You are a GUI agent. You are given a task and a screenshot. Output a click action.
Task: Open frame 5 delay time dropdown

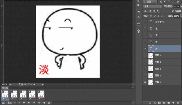coord(44,99)
